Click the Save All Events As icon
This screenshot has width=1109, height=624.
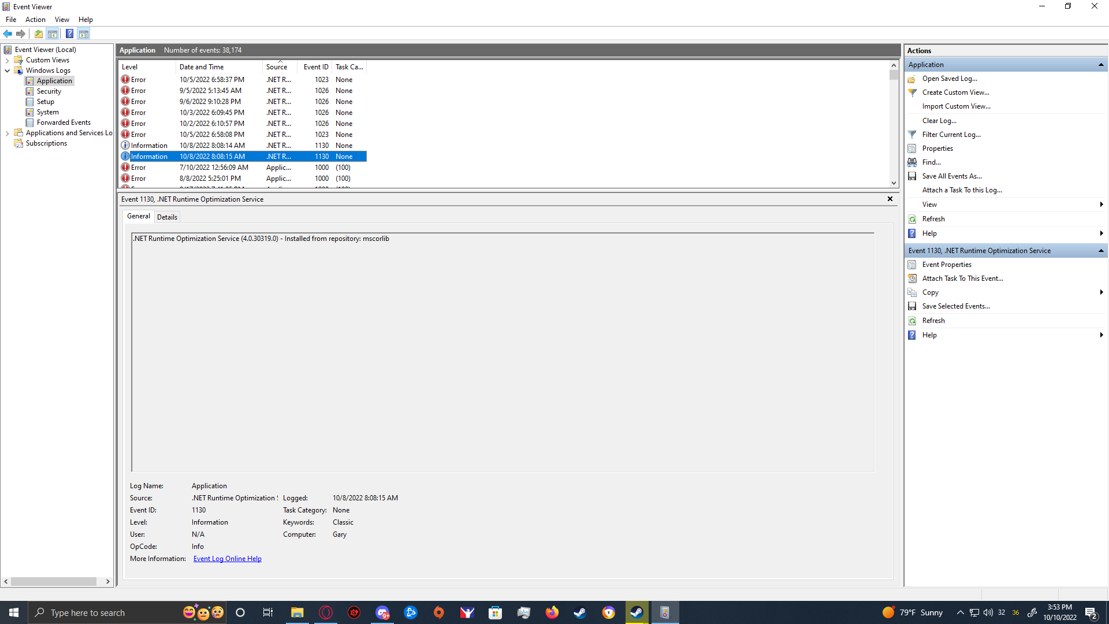click(x=912, y=176)
